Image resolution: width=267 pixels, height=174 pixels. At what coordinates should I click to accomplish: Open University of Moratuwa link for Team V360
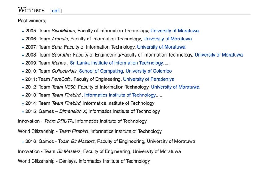[175, 87]
